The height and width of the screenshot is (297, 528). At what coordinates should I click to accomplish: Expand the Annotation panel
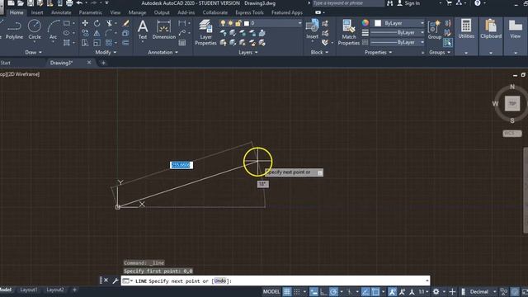coord(163,52)
